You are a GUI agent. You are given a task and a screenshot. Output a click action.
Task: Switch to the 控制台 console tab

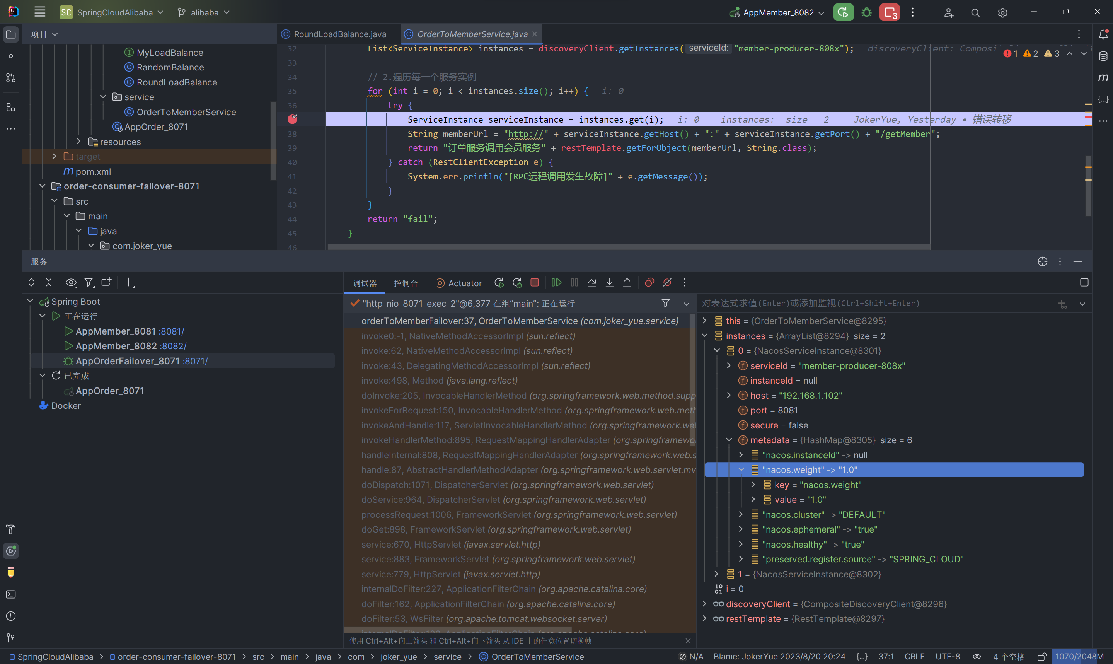pos(406,283)
